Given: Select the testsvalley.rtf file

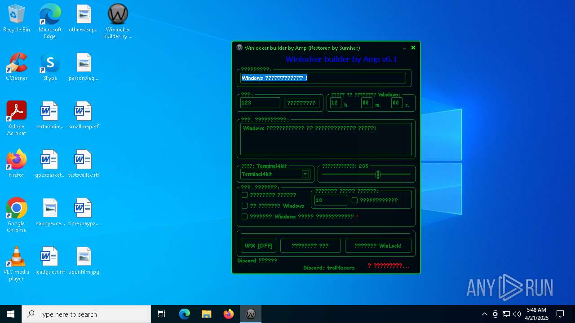Looking at the screenshot, I should tap(84, 164).
